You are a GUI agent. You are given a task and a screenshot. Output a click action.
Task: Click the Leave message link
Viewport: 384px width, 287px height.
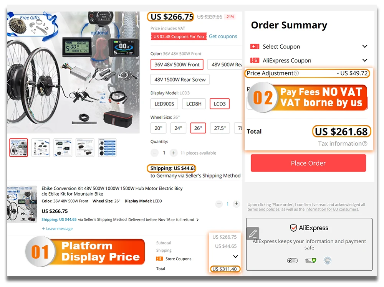click(57, 229)
